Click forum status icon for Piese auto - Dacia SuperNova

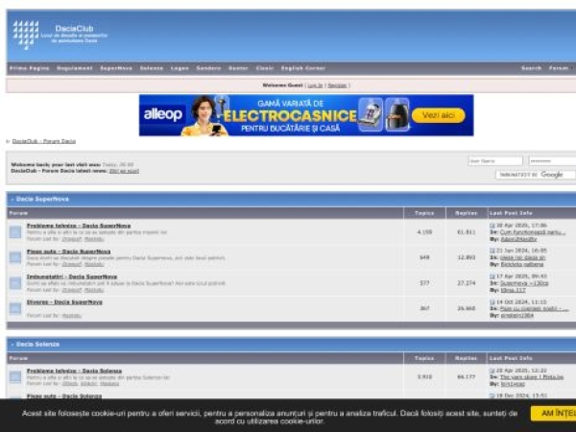15,257
